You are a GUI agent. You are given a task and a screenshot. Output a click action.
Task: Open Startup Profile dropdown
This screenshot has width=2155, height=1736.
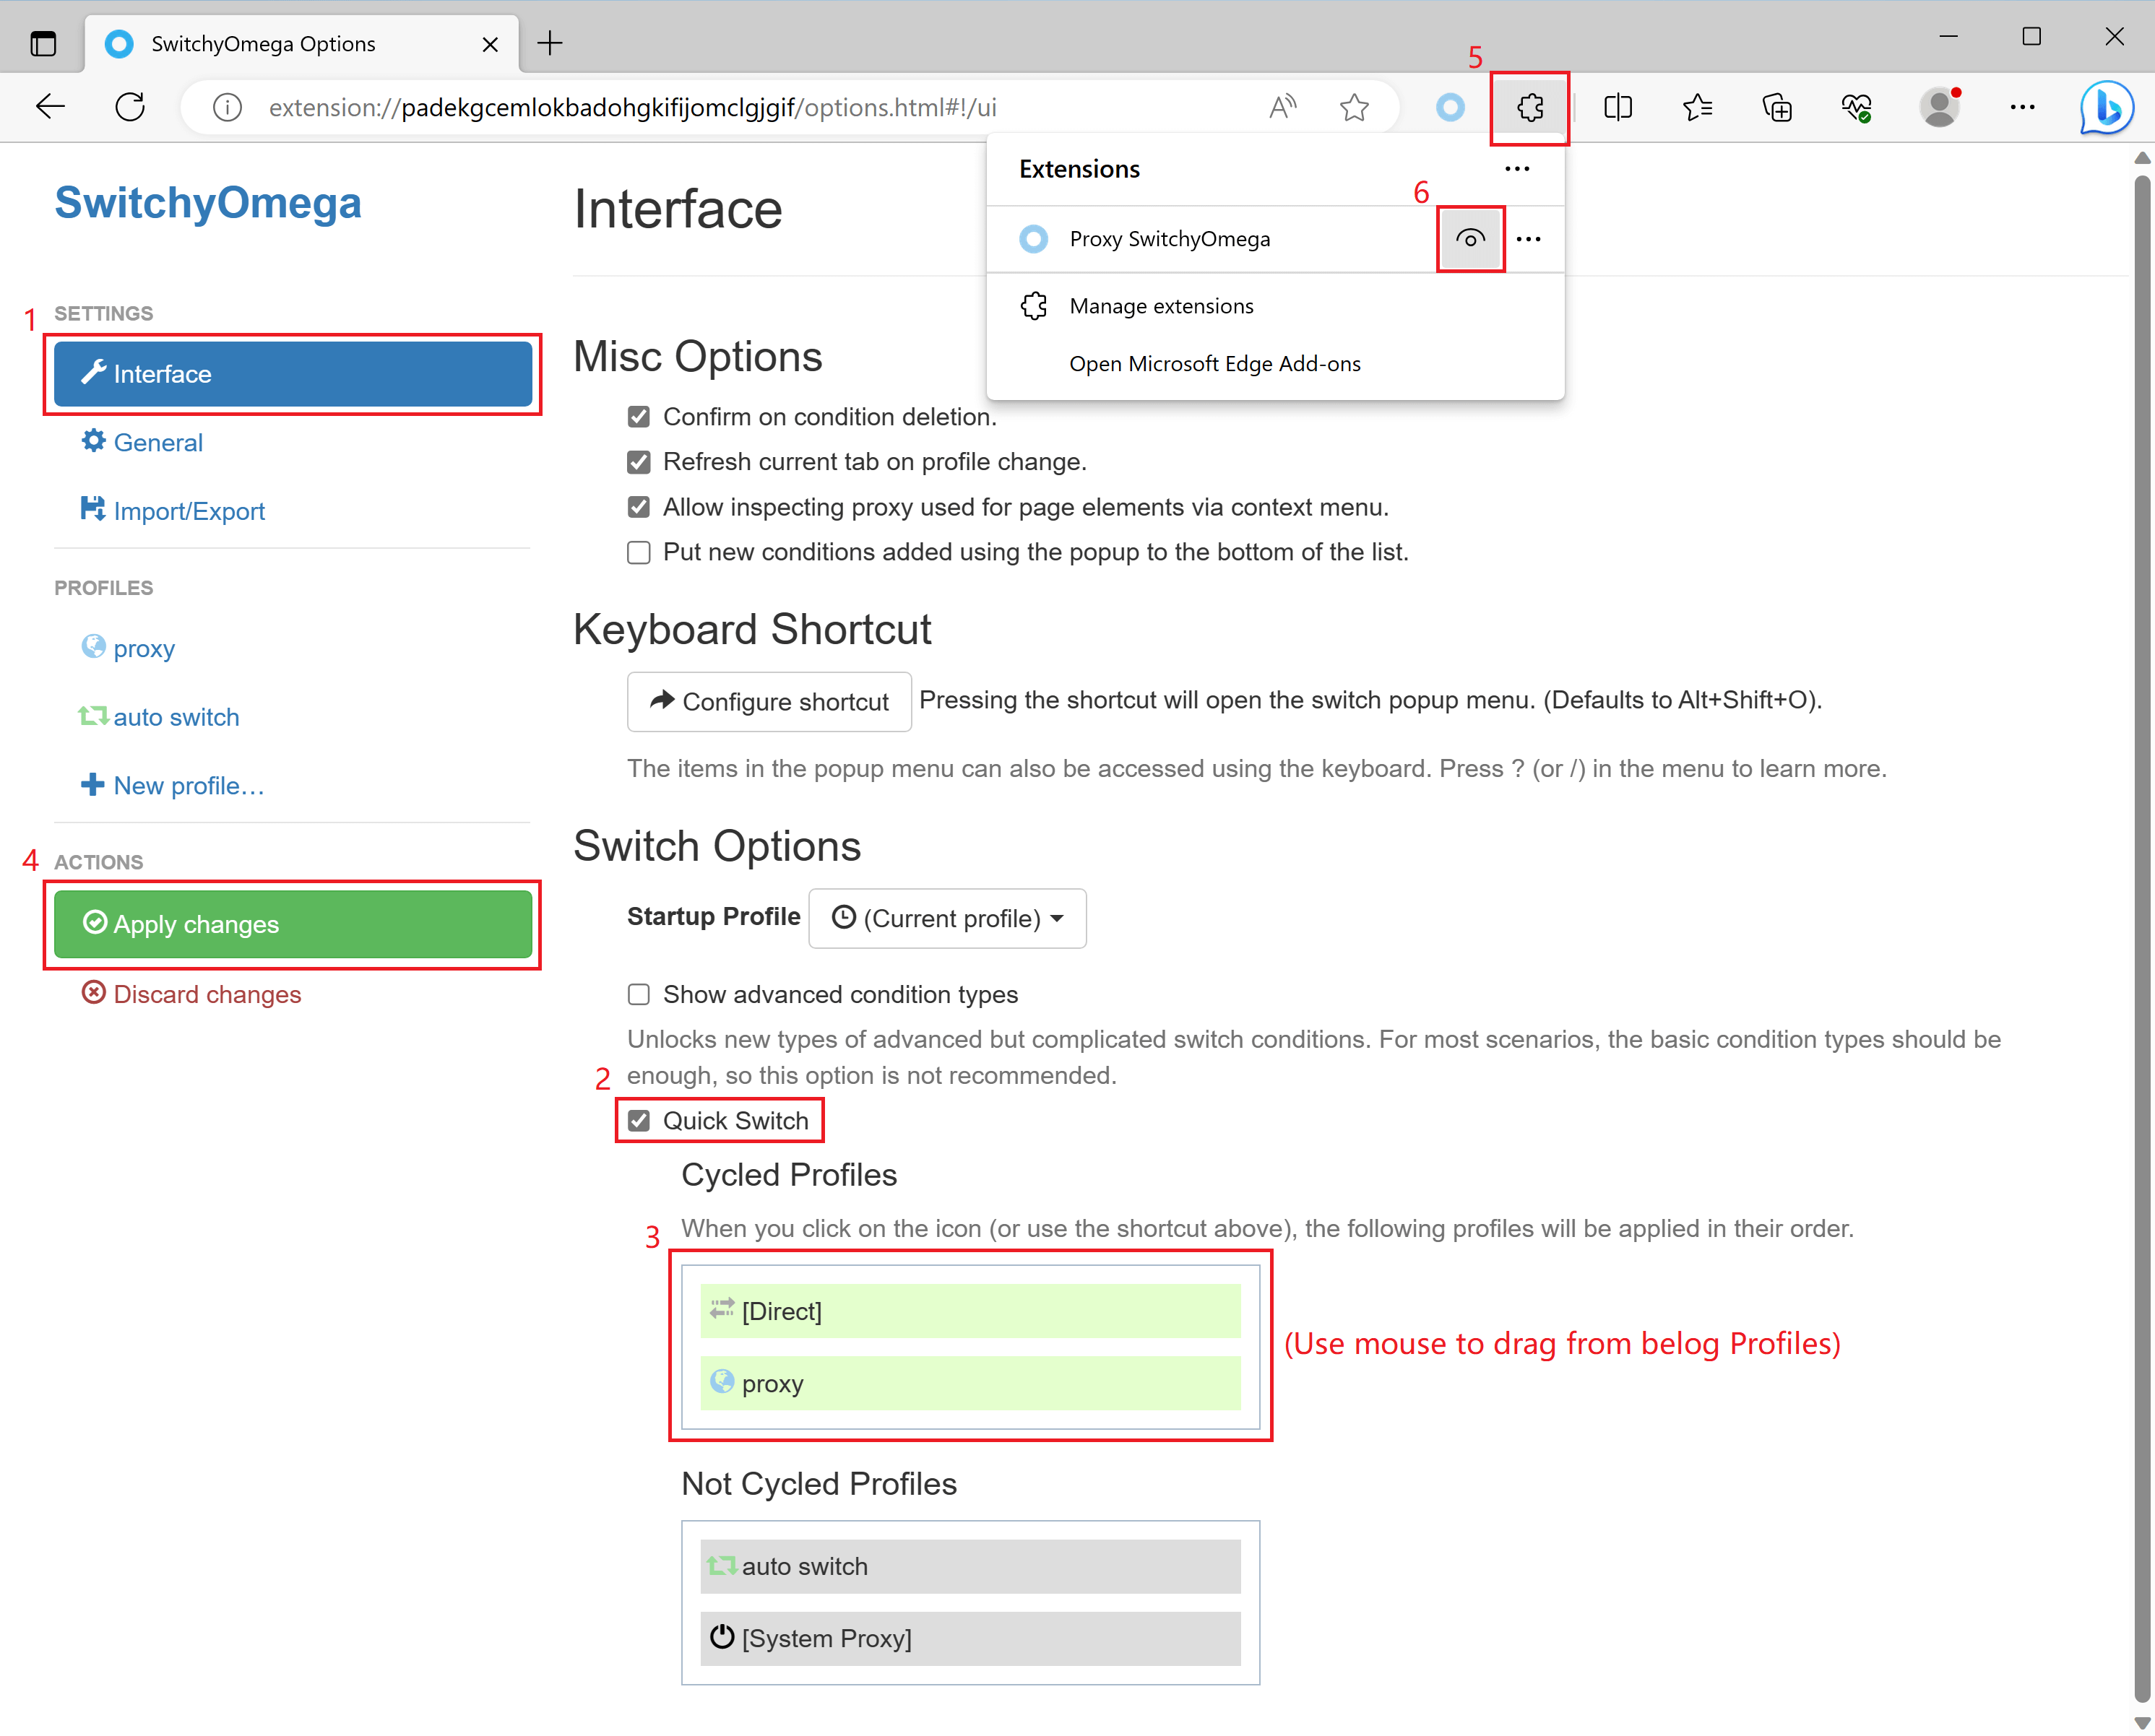[x=947, y=918]
